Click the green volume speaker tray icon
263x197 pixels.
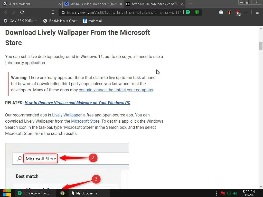(x=235, y=193)
